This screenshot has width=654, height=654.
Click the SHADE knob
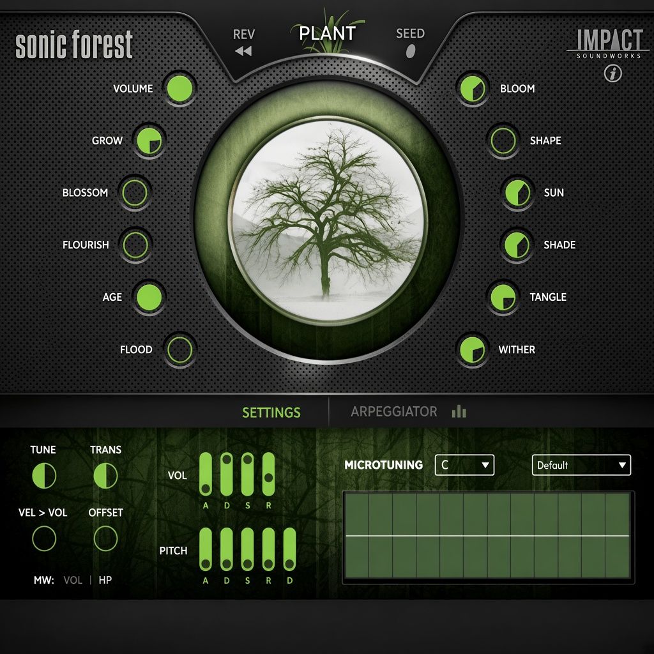(517, 245)
